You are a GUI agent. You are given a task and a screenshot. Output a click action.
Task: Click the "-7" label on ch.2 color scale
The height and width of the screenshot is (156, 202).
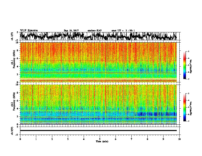[x=188, y=121]
